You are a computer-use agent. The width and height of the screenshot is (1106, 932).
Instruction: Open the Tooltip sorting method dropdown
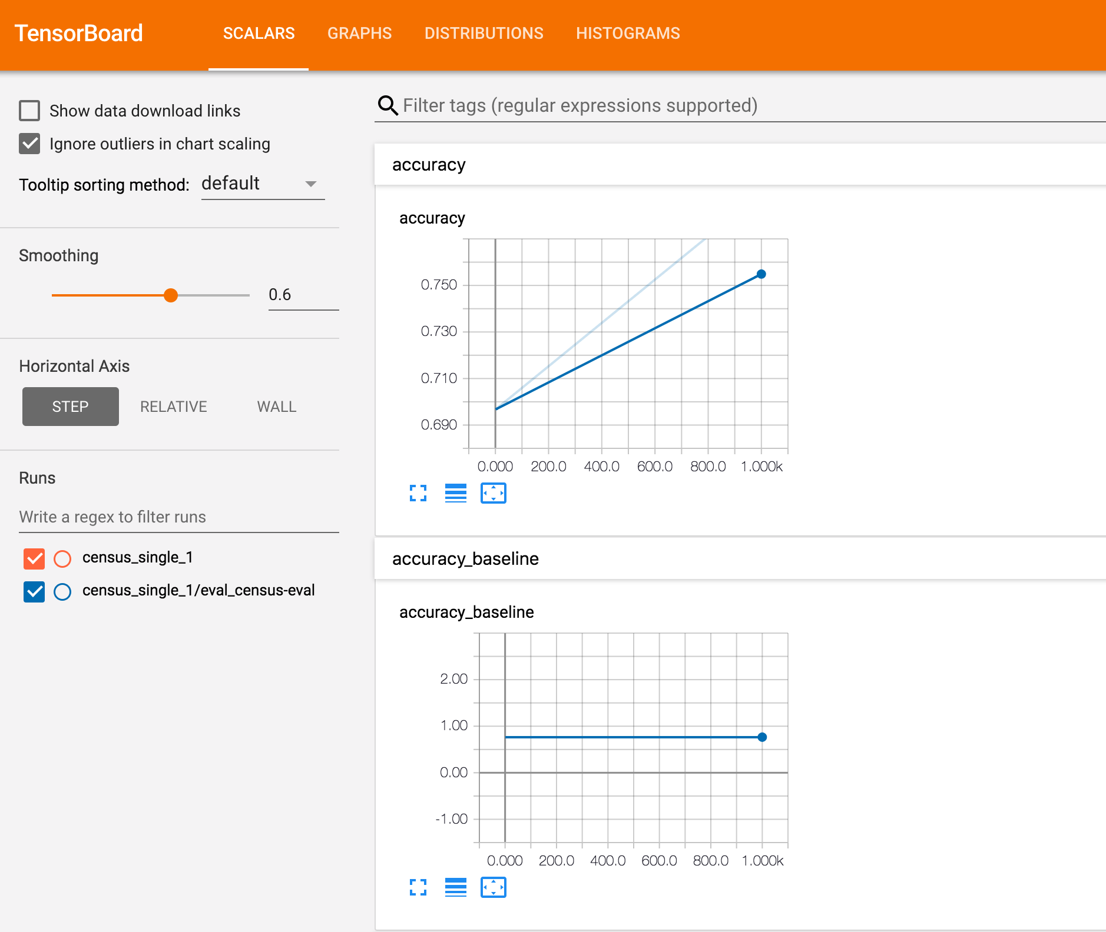(263, 184)
